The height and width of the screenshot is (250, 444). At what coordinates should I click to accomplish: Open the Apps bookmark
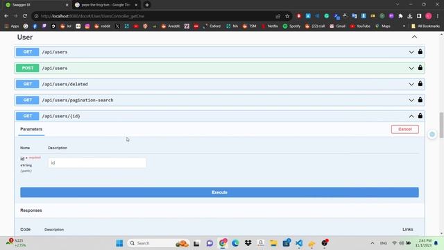coord(12,26)
